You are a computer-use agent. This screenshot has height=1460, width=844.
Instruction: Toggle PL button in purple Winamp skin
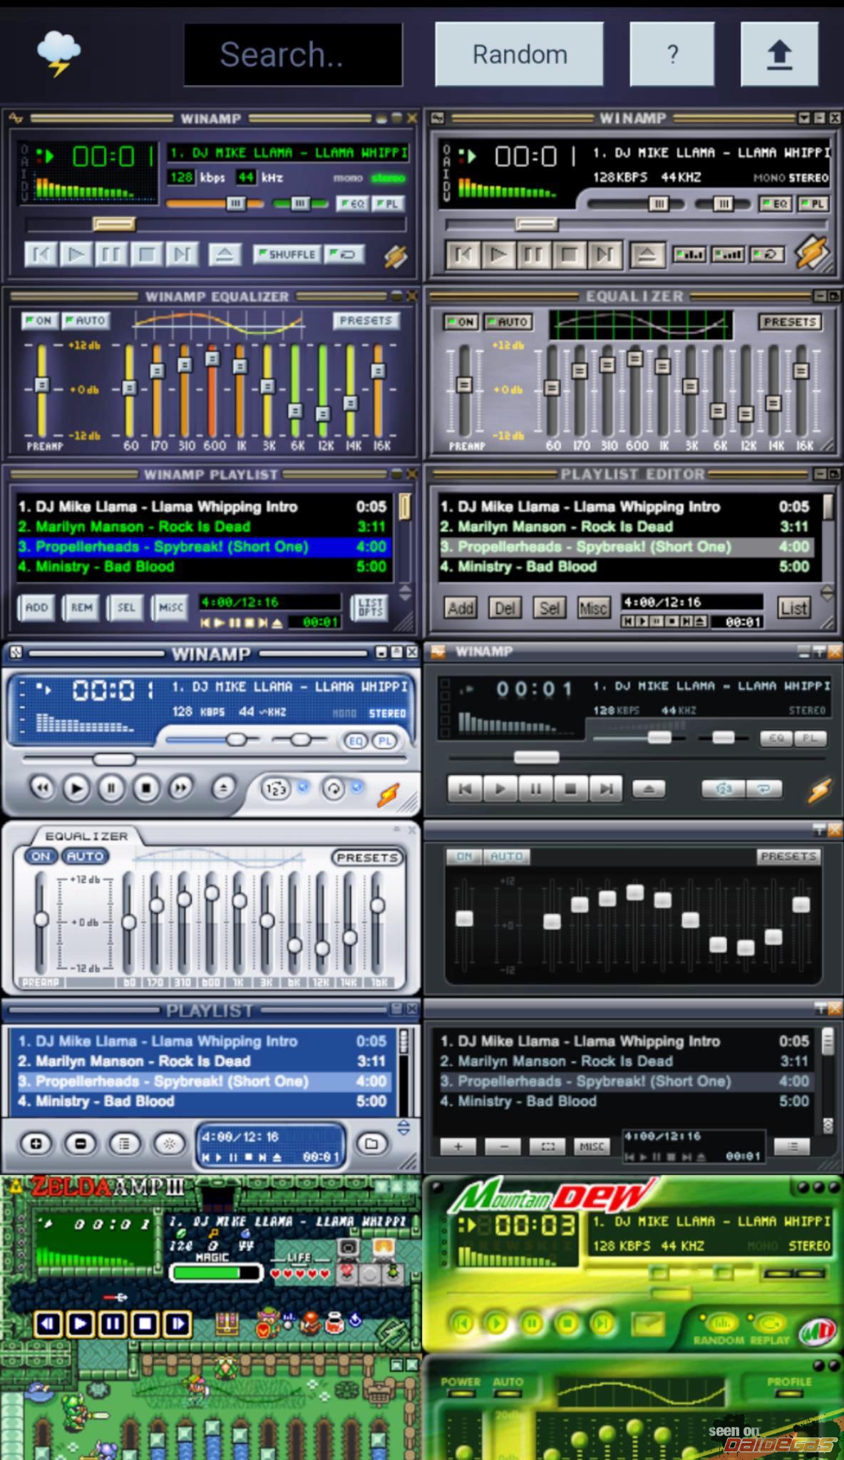point(387,204)
